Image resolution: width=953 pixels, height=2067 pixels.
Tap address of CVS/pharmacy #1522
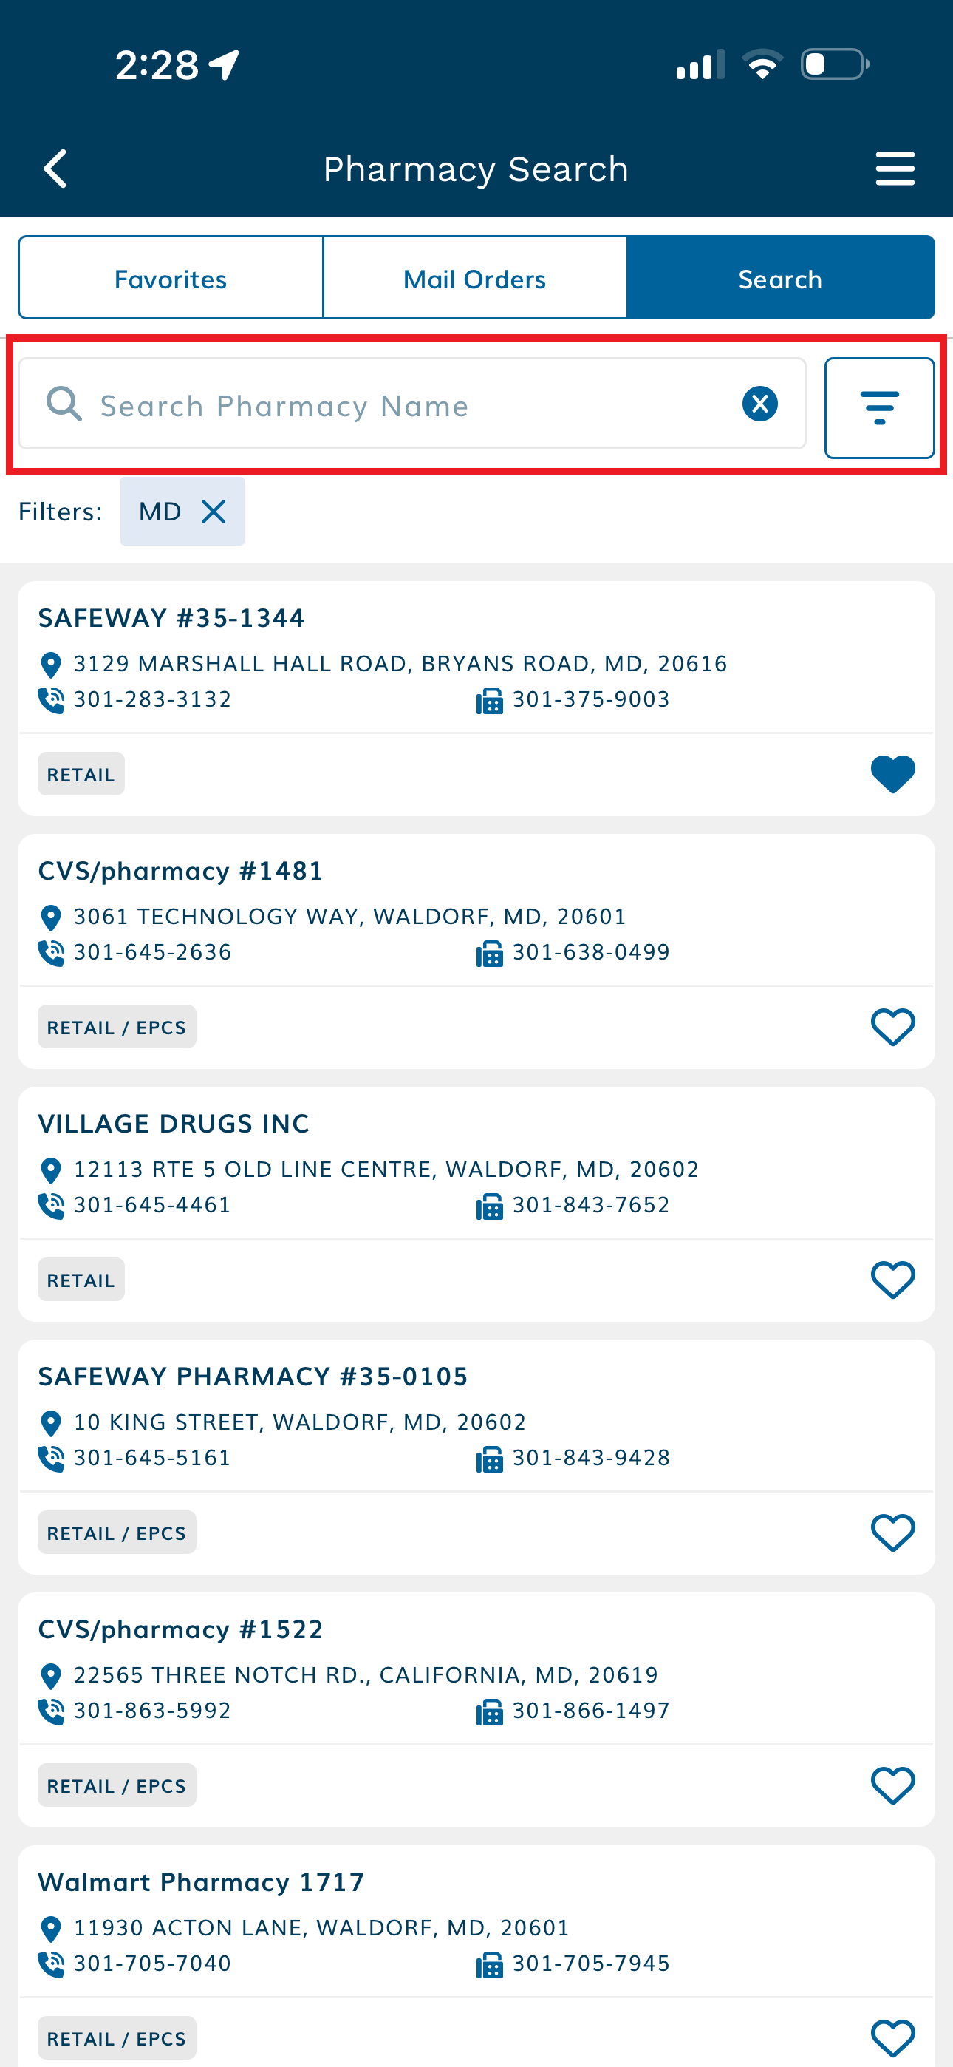point(366,1674)
